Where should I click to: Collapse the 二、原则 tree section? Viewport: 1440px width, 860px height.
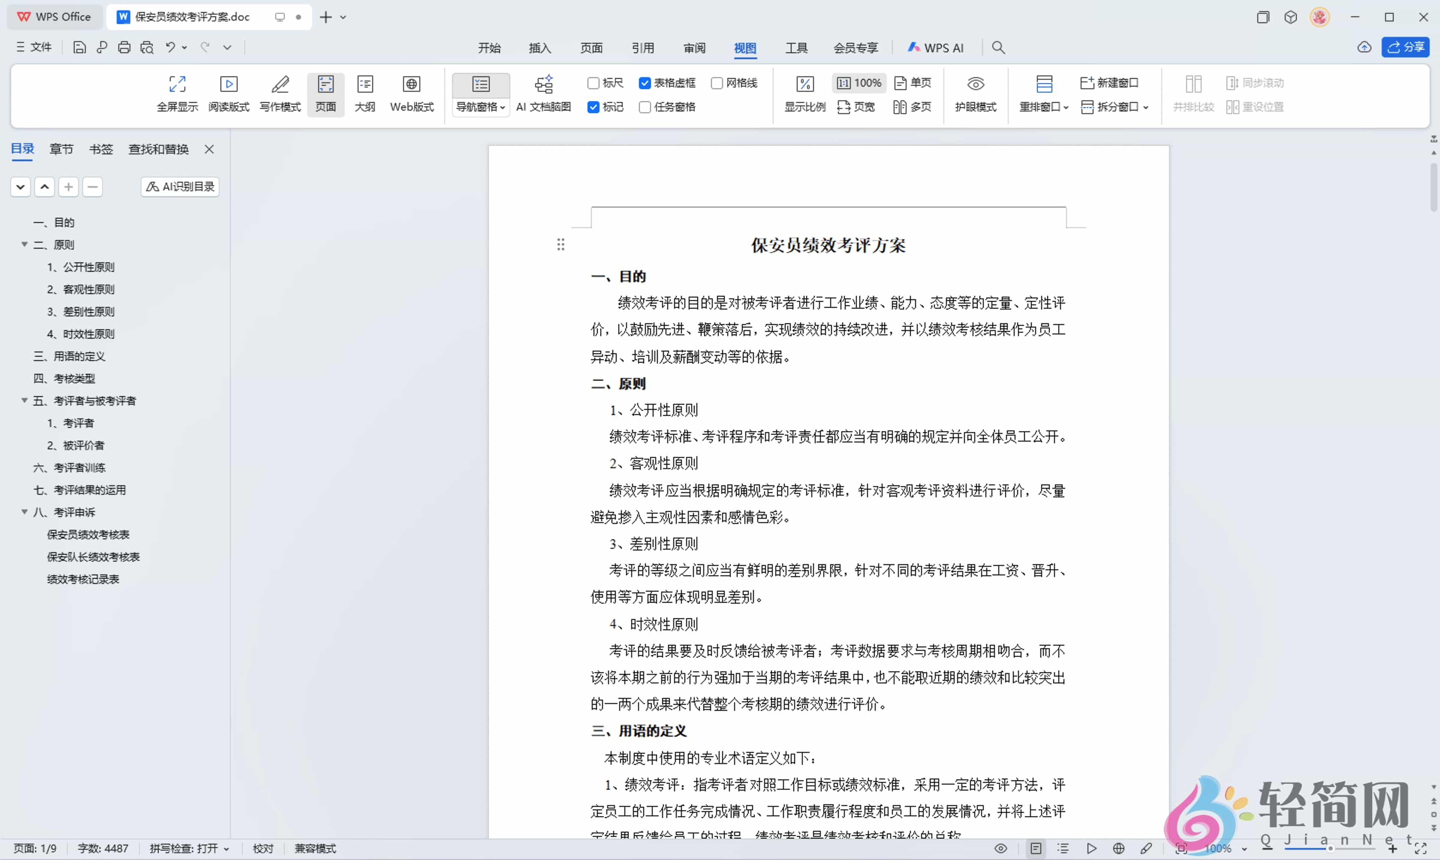[24, 244]
